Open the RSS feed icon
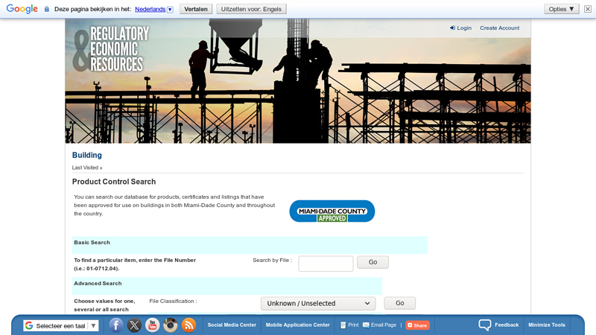Viewport: 596px width, 335px height. (x=188, y=325)
